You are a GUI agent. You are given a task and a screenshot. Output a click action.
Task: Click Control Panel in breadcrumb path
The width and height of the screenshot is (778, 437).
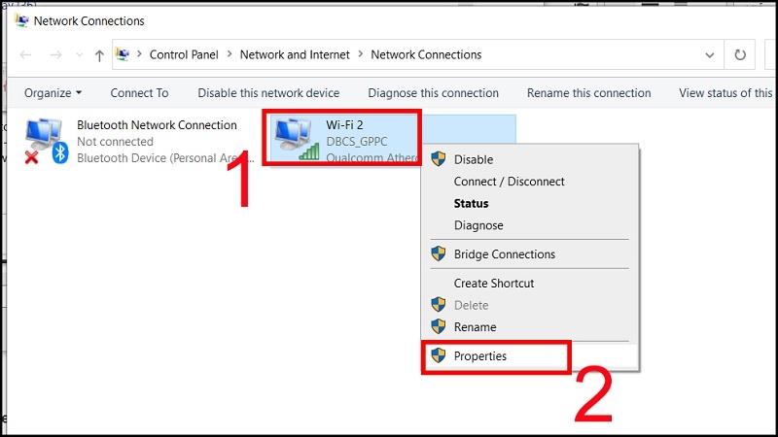tap(184, 54)
